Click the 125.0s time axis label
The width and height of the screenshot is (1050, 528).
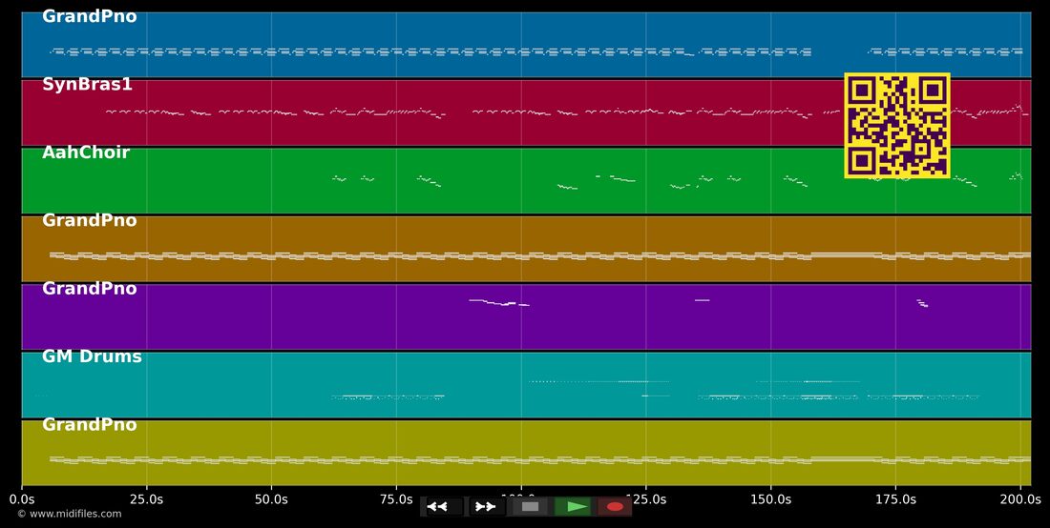(646, 499)
